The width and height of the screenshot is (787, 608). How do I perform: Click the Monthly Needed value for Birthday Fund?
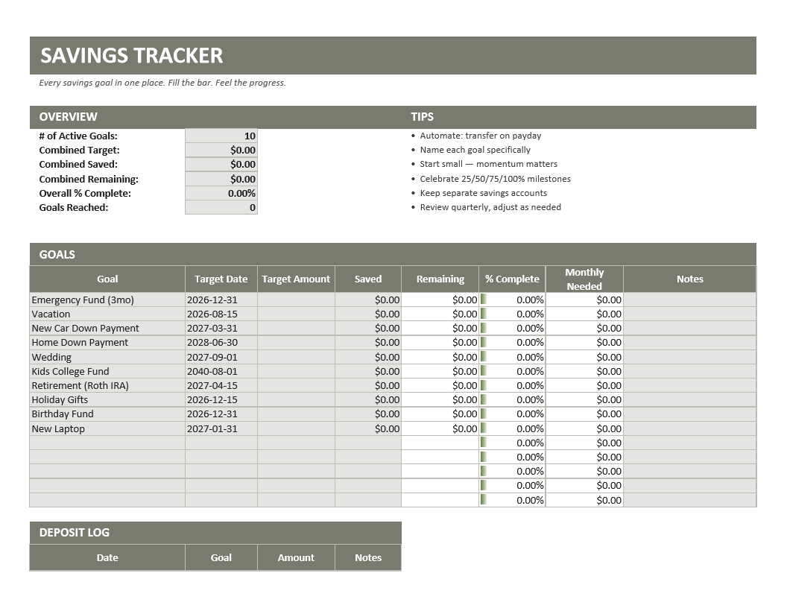584,414
